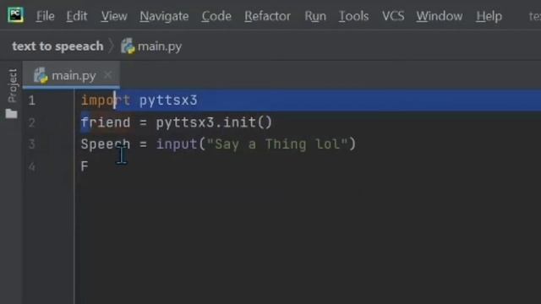This screenshot has height=304, width=541.
Task: Open the Code menu
Action: (x=216, y=16)
